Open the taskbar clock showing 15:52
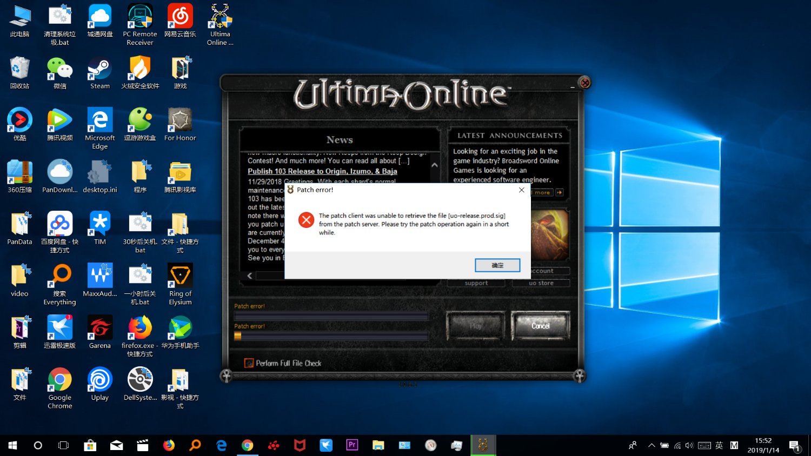Viewport: 811px width, 456px height. point(763,445)
